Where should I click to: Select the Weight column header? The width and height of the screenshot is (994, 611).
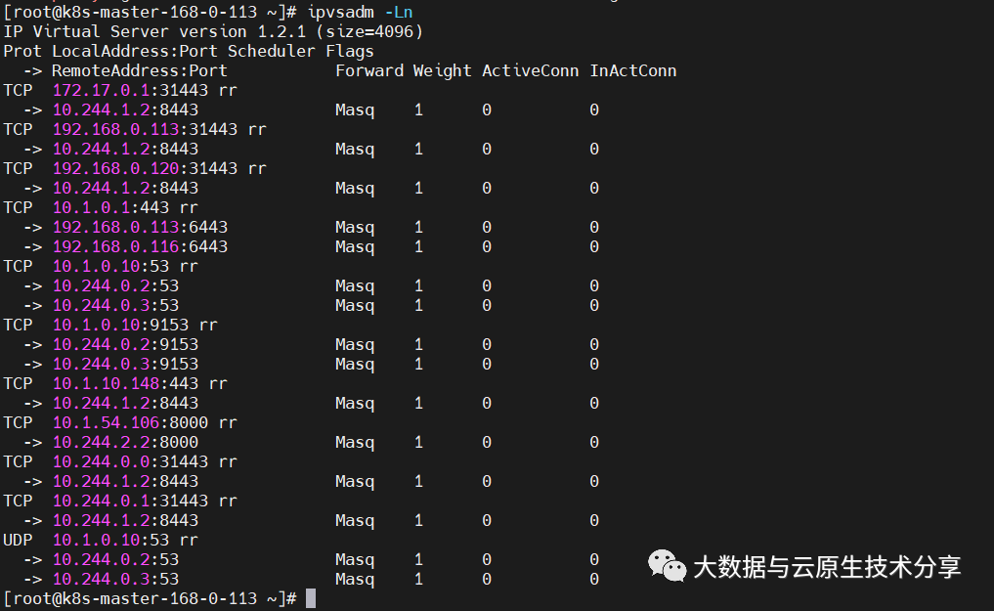pos(442,70)
